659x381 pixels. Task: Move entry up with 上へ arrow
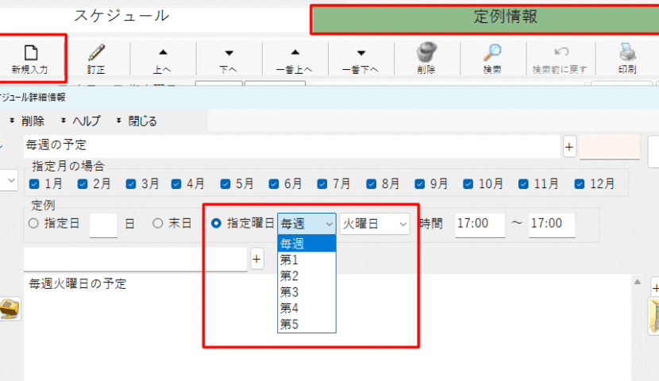click(163, 52)
